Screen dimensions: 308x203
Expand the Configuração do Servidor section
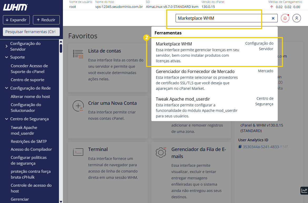[6, 46]
